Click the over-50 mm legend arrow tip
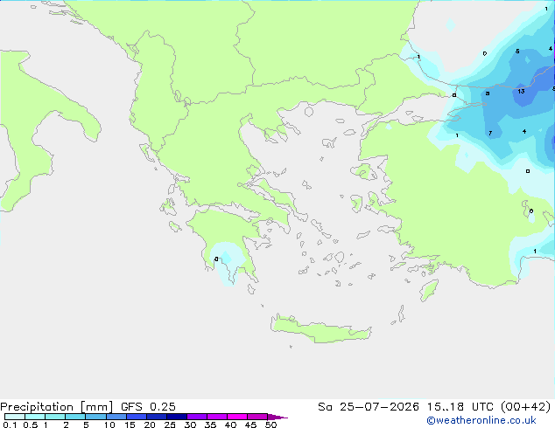Image resolution: width=555 pixels, height=428 pixels. [277, 417]
